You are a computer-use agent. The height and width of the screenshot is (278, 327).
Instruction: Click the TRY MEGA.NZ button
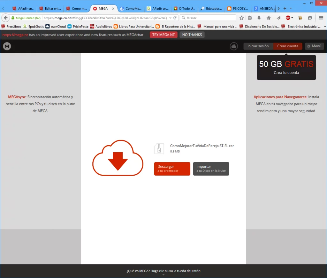163,35
